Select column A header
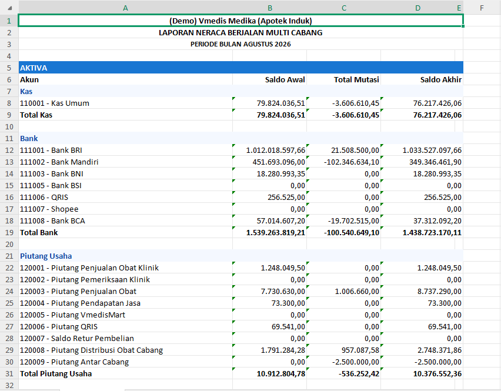 pyautogui.click(x=126, y=8)
